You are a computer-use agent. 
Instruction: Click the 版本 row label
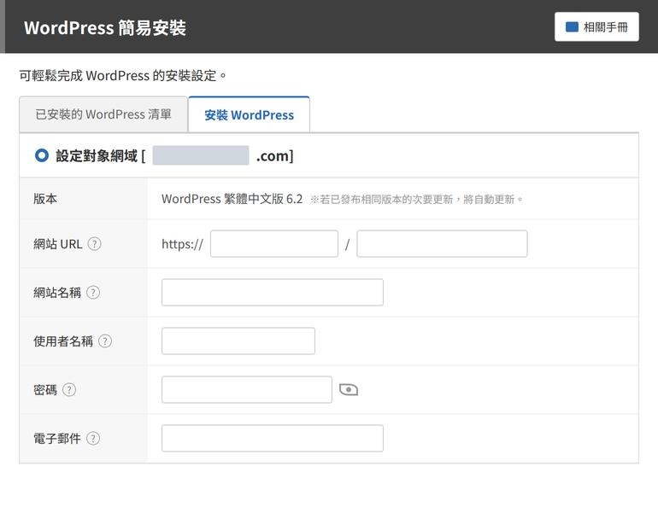click(x=45, y=199)
